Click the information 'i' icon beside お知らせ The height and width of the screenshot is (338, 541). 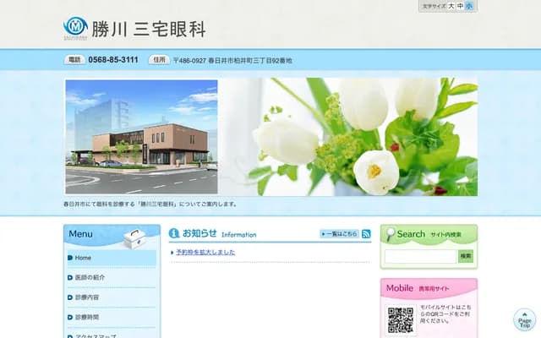coord(174,233)
